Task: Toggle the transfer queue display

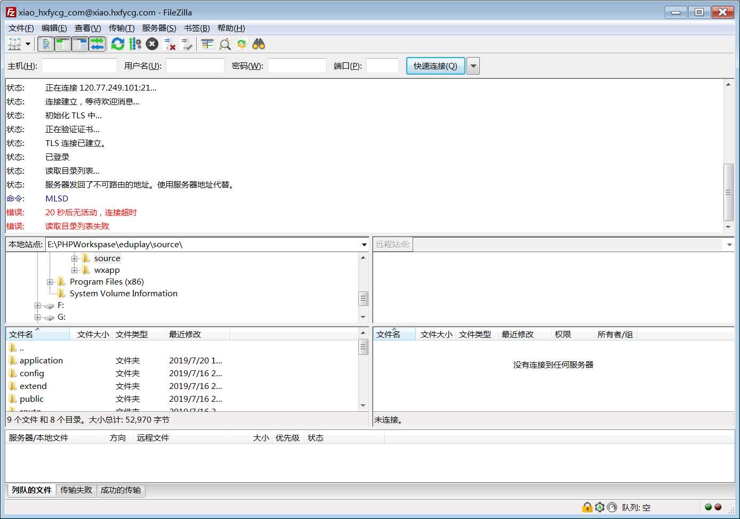Action: click(97, 44)
